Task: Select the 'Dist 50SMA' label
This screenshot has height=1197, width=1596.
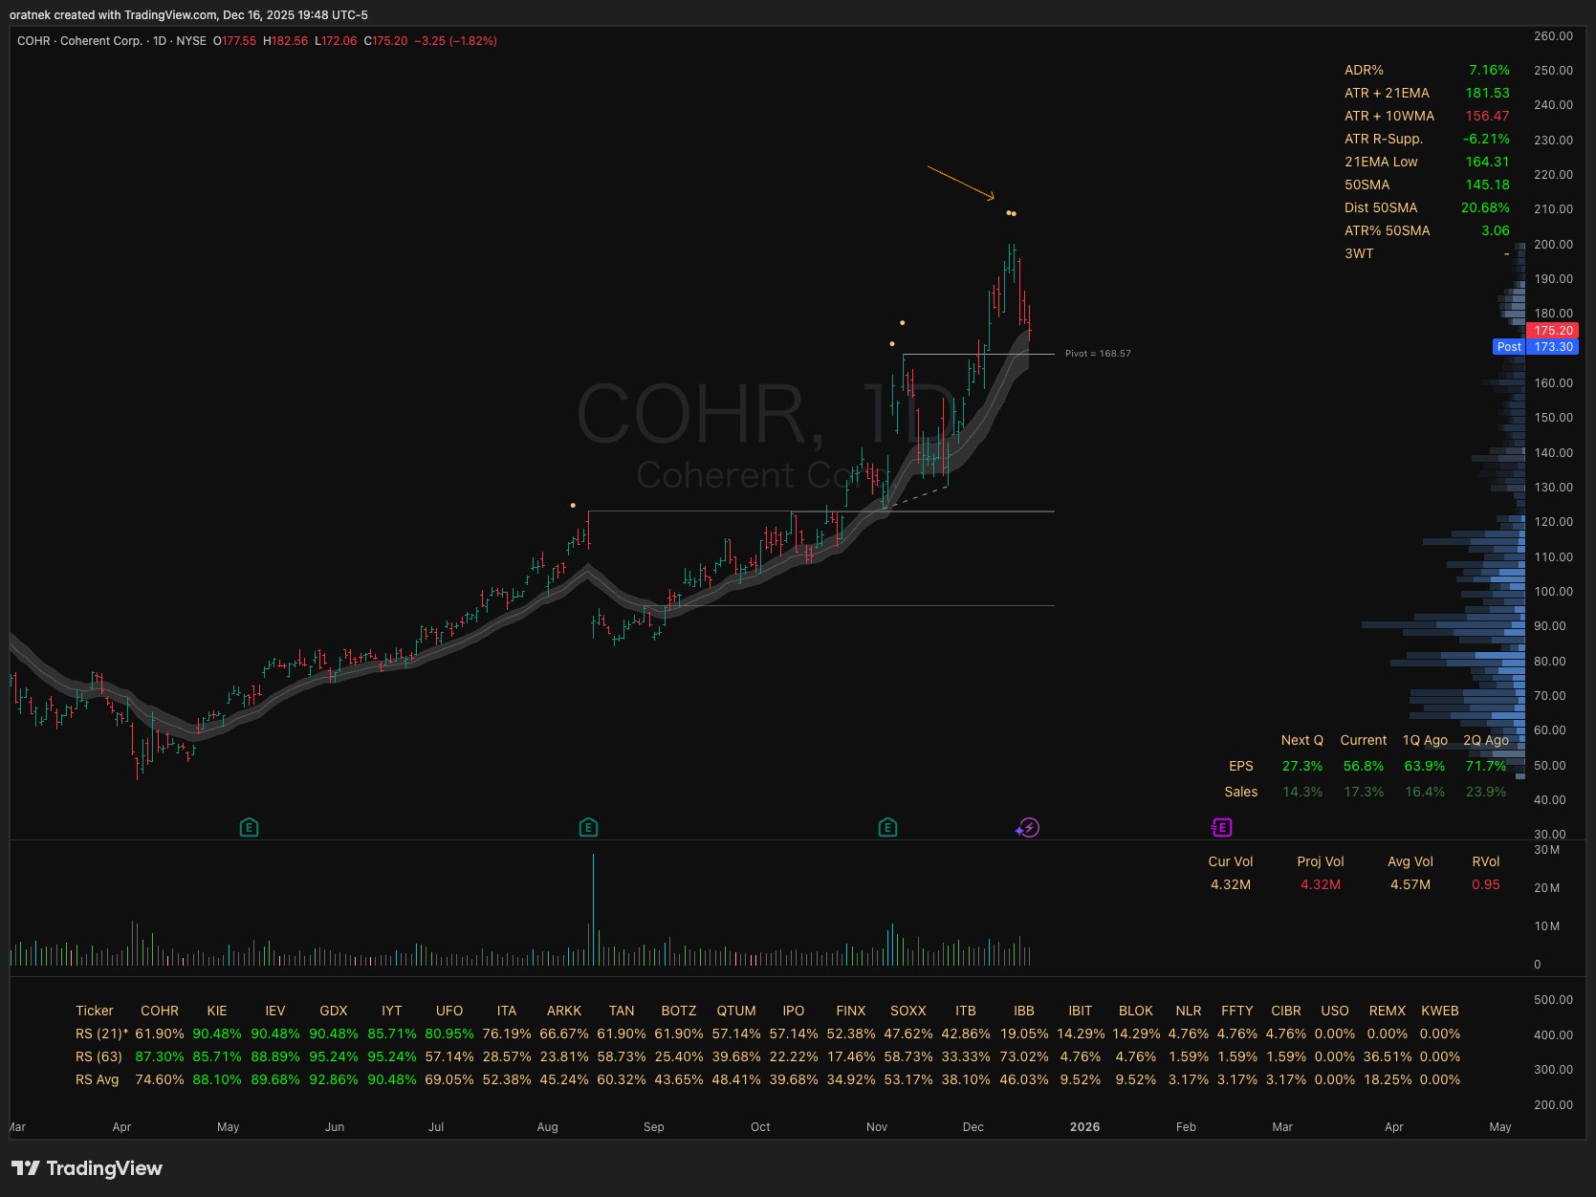Action: (1381, 207)
